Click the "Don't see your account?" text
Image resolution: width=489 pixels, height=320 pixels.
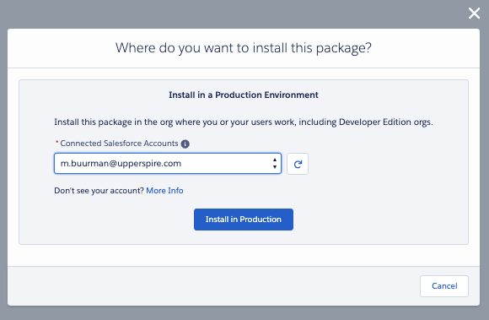[99, 191]
